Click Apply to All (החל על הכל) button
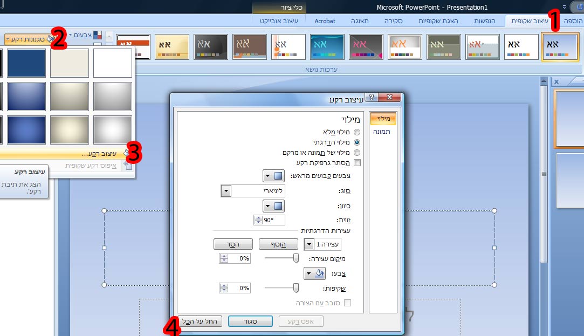This screenshot has width=584, height=336. pos(200,321)
